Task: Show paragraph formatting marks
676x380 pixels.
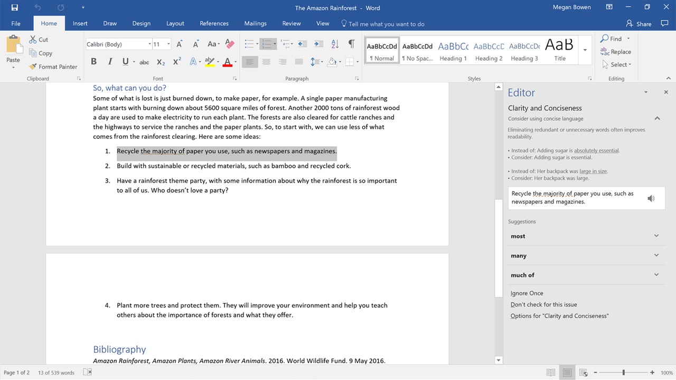Action: [351, 44]
